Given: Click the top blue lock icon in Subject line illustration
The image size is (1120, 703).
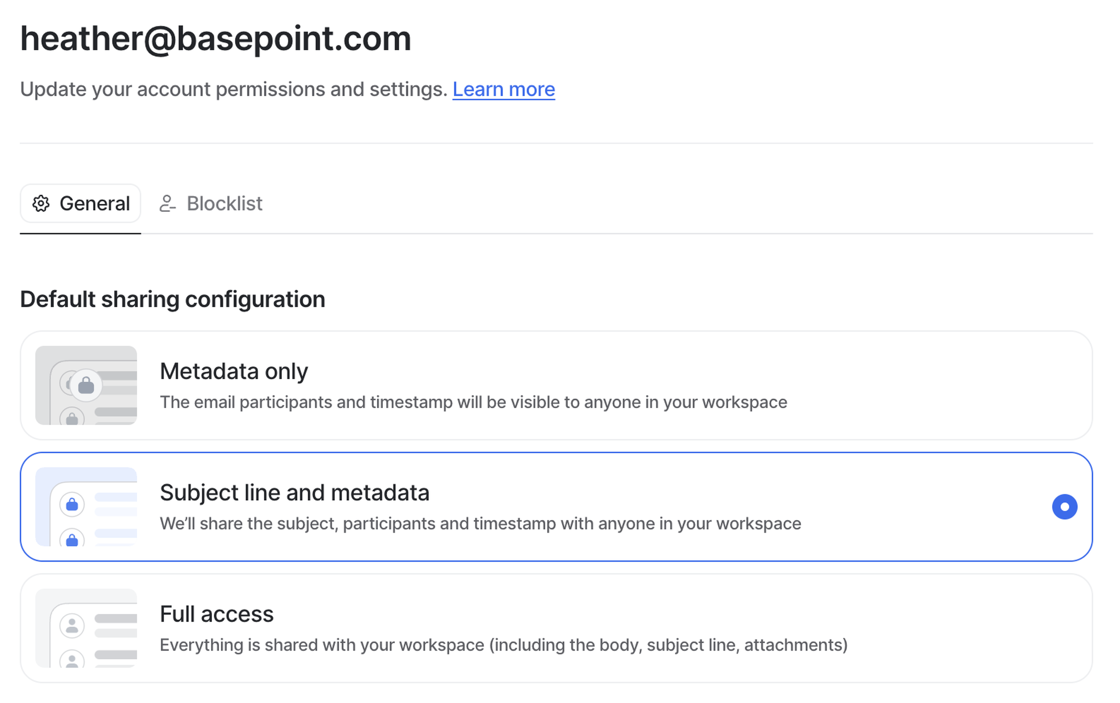Looking at the screenshot, I should point(72,504).
